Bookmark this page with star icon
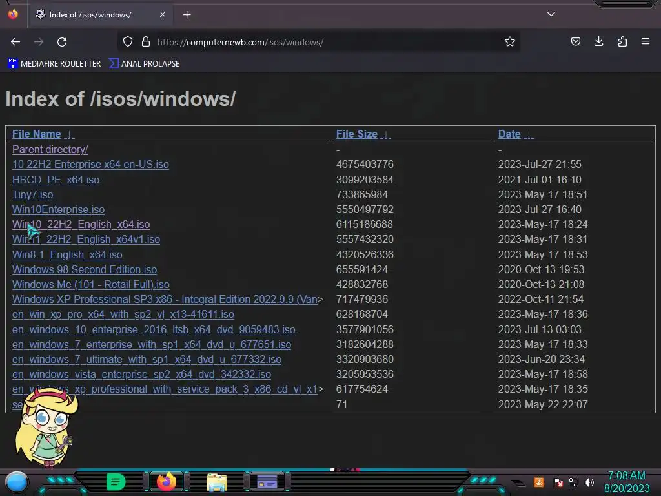The height and width of the screenshot is (496, 661). point(510,42)
